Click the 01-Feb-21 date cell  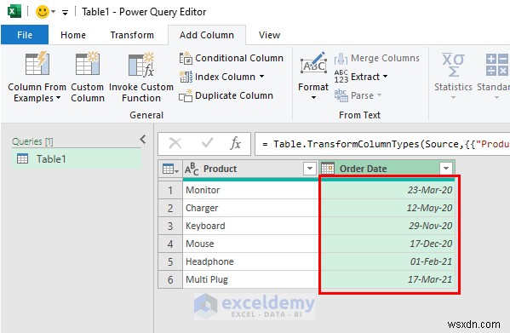[x=387, y=261]
